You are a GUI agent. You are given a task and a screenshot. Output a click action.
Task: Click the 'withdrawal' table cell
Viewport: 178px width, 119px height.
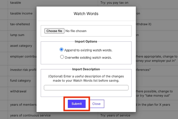point(18,91)
